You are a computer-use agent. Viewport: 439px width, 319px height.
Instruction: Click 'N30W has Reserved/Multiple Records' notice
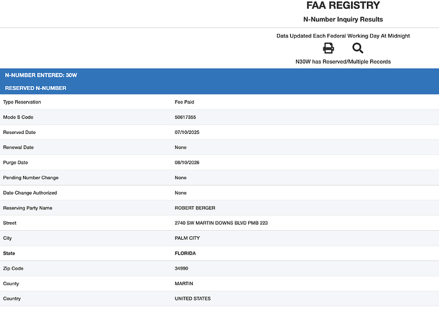pos(343,61)
